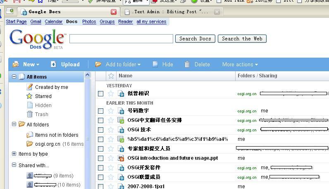Viewport: 329px width, 189px height.
Task: Open the 2007-2008-1jxrl document
Action: (x=146, y=186)
